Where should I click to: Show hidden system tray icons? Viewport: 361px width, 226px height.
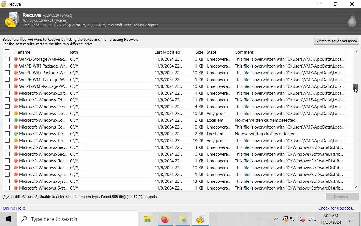coord(276,219)
